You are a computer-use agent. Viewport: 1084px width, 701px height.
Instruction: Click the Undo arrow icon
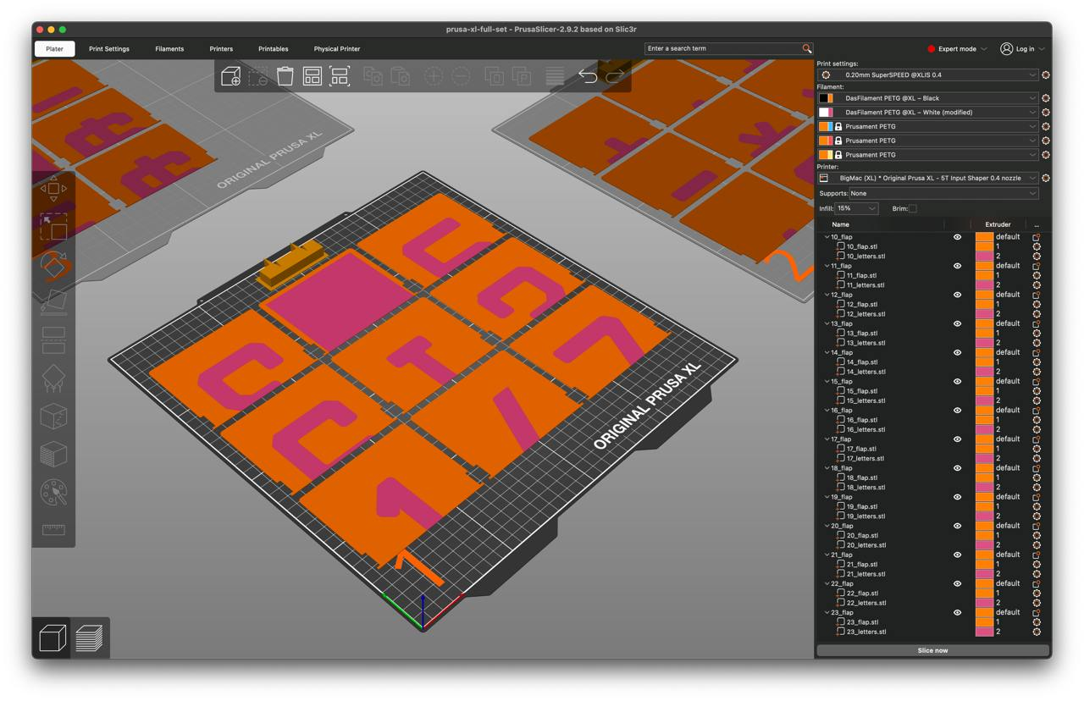coord(588,76)
